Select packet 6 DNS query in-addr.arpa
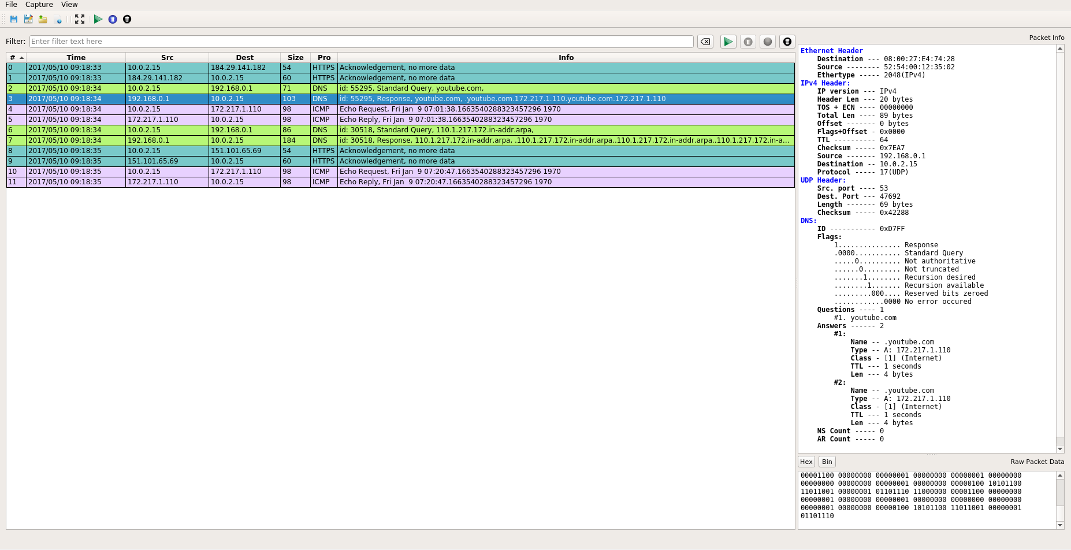Viewport: 1071px width, 550px height. pyautogui.click(x=400, y=130)
